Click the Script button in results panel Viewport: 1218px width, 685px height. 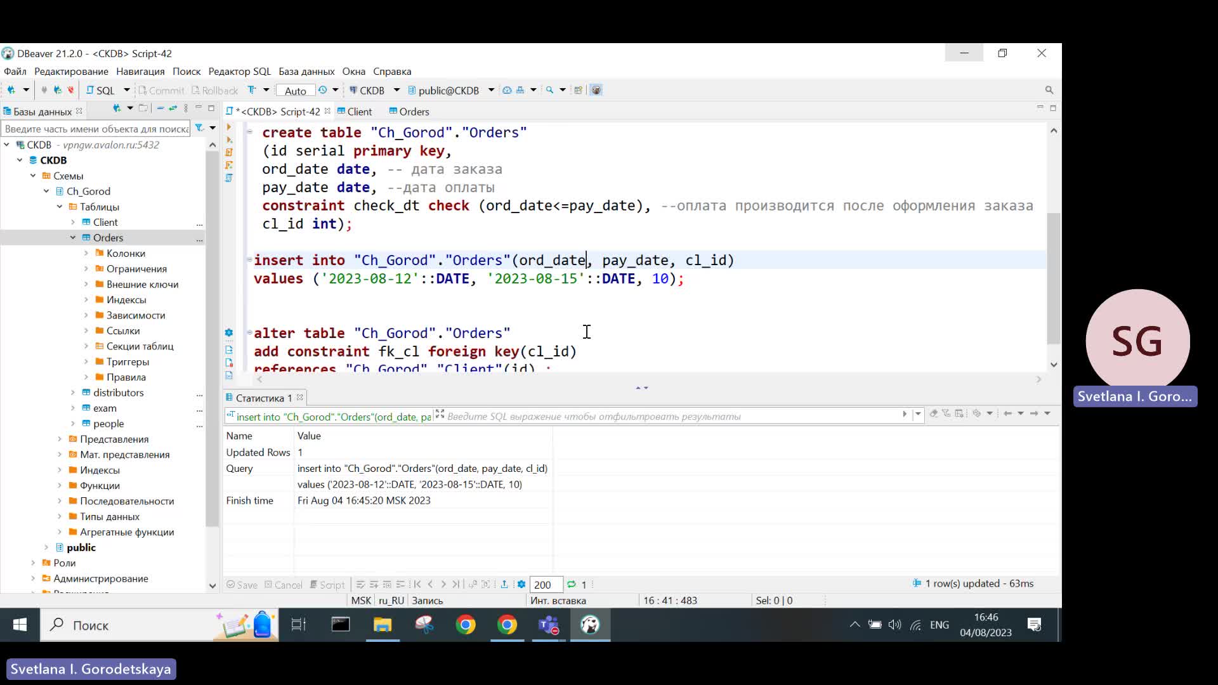(327, 585)
